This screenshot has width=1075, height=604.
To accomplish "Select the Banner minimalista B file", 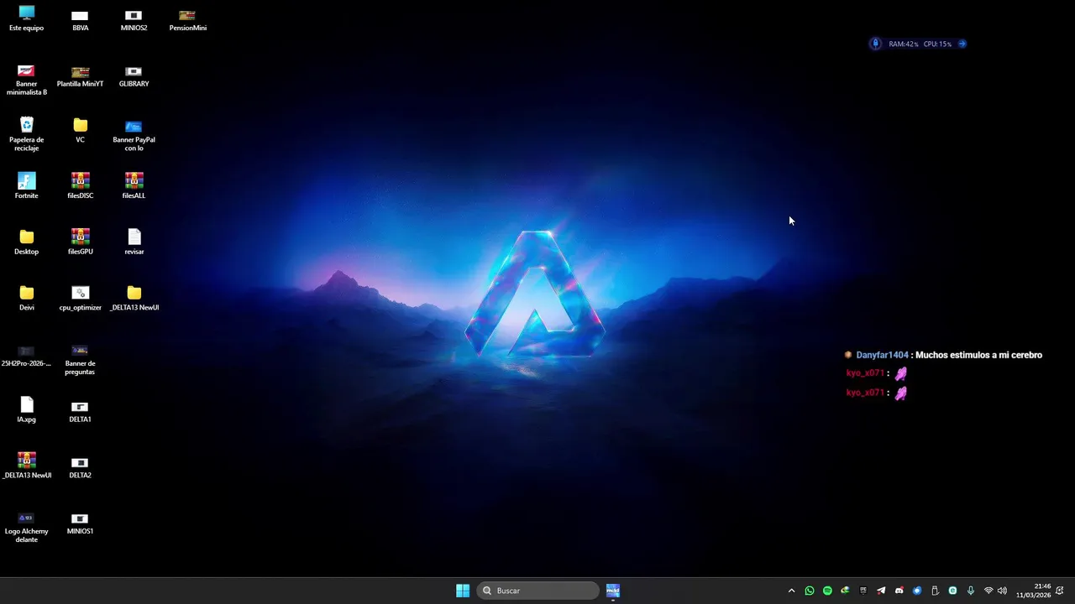I will coord(26,79).
